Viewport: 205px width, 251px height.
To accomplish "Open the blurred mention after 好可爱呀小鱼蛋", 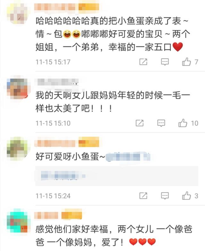I will pyautogui.click(x=128, y=156).
